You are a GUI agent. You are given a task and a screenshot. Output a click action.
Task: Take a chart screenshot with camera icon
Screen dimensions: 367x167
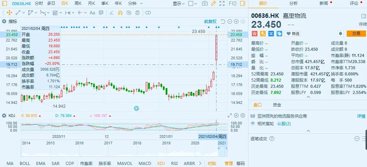[x=205, y=3]
